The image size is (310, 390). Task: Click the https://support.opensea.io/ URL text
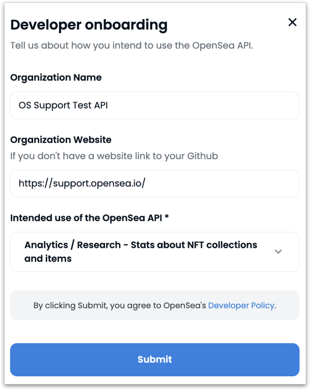click(x=82, y=184)
